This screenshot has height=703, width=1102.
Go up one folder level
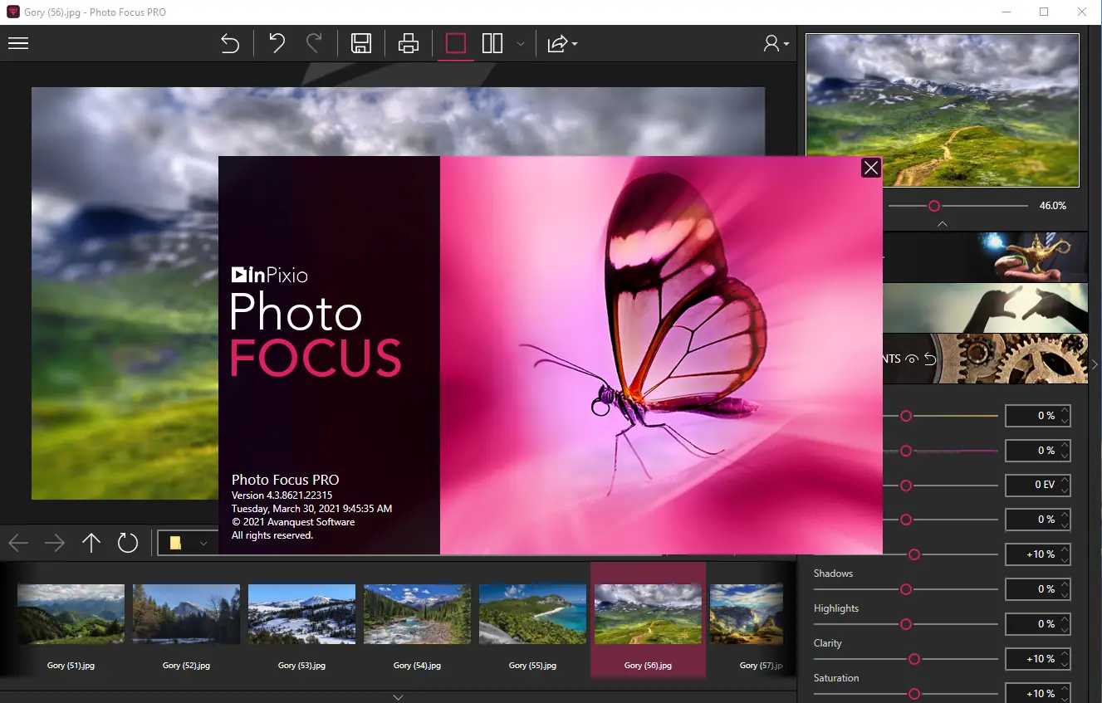[x=91, y=543]
